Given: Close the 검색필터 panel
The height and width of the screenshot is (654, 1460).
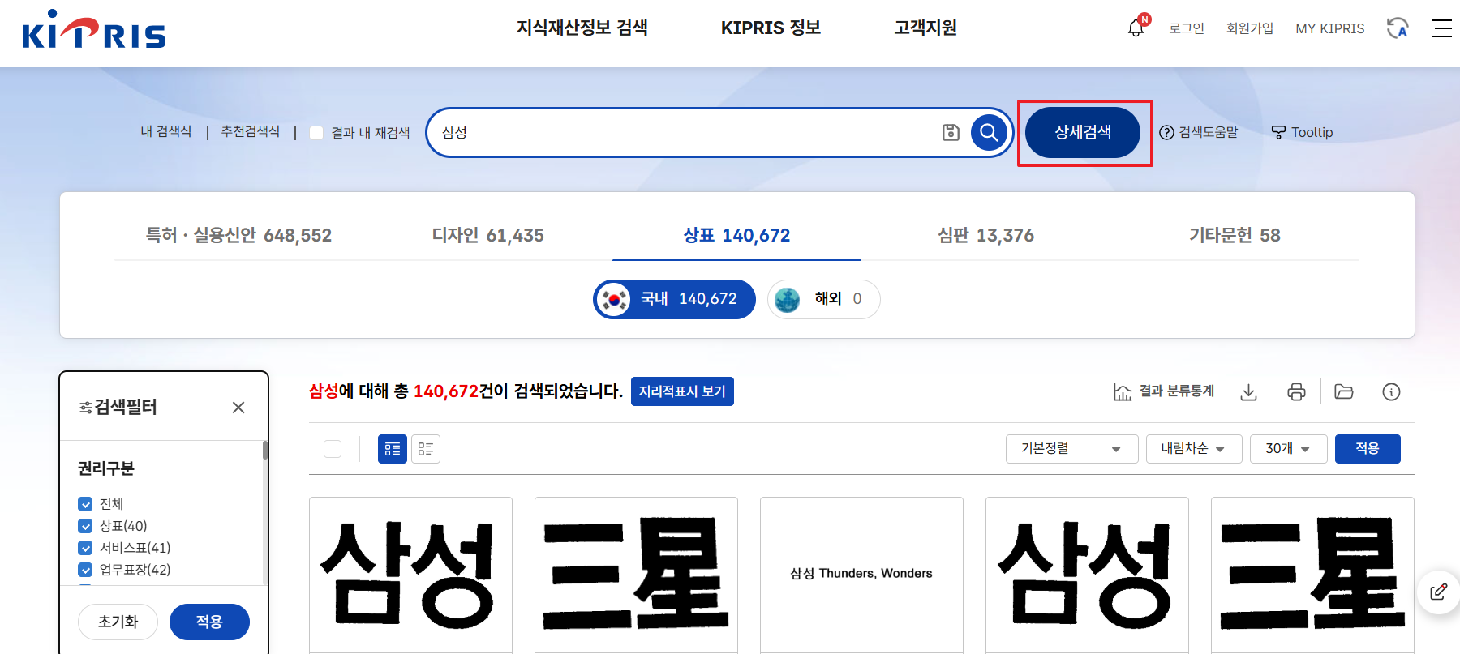Looking at the screenshot, I should [238, 408].
